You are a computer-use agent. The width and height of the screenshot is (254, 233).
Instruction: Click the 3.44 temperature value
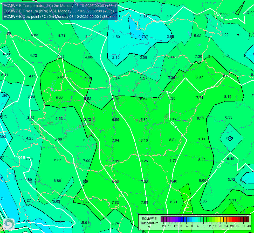pyautogui.click(x=89, y=37)
